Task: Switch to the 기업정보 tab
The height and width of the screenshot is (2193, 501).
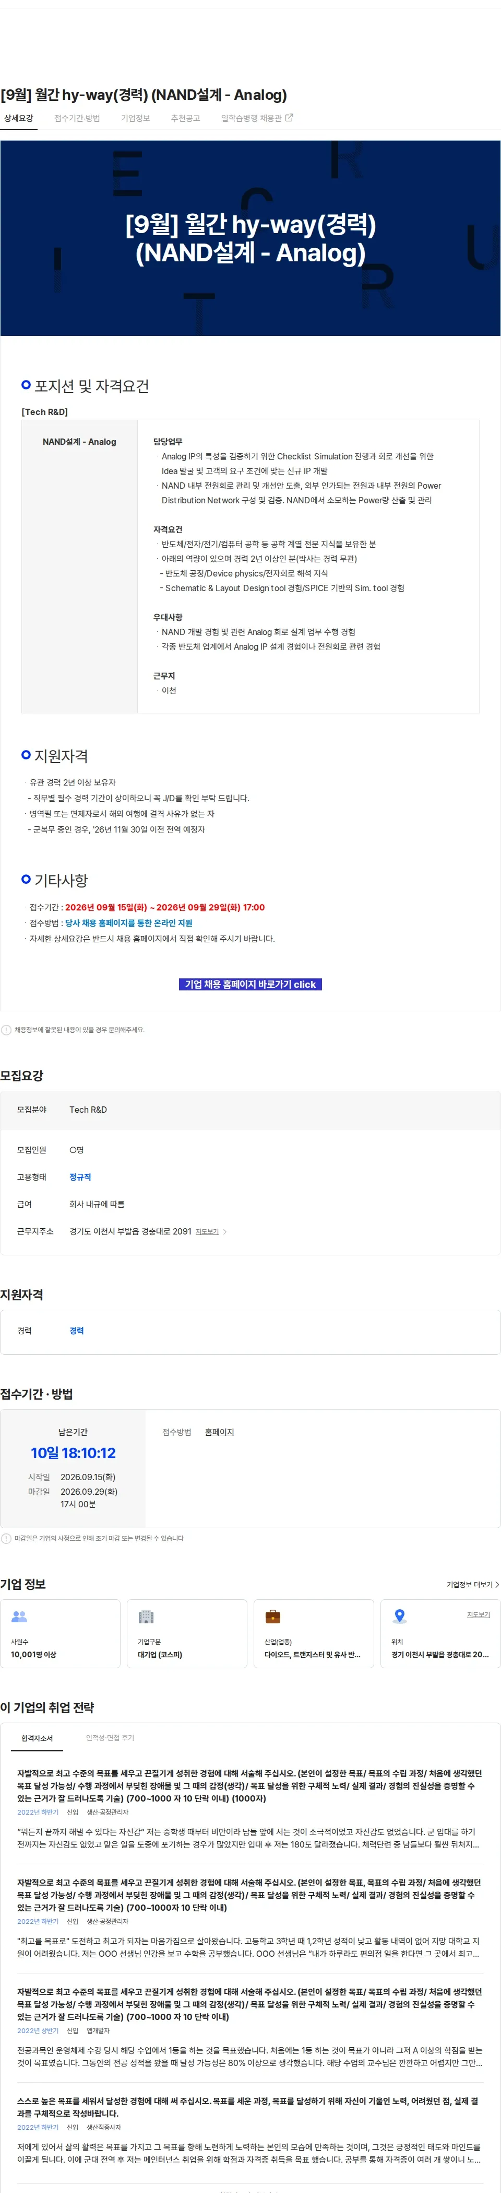Action: (x=135, y=118)
